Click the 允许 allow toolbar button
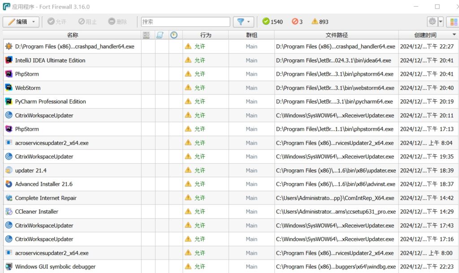This screenshot has height=273, width=459. tap(57, 21)
